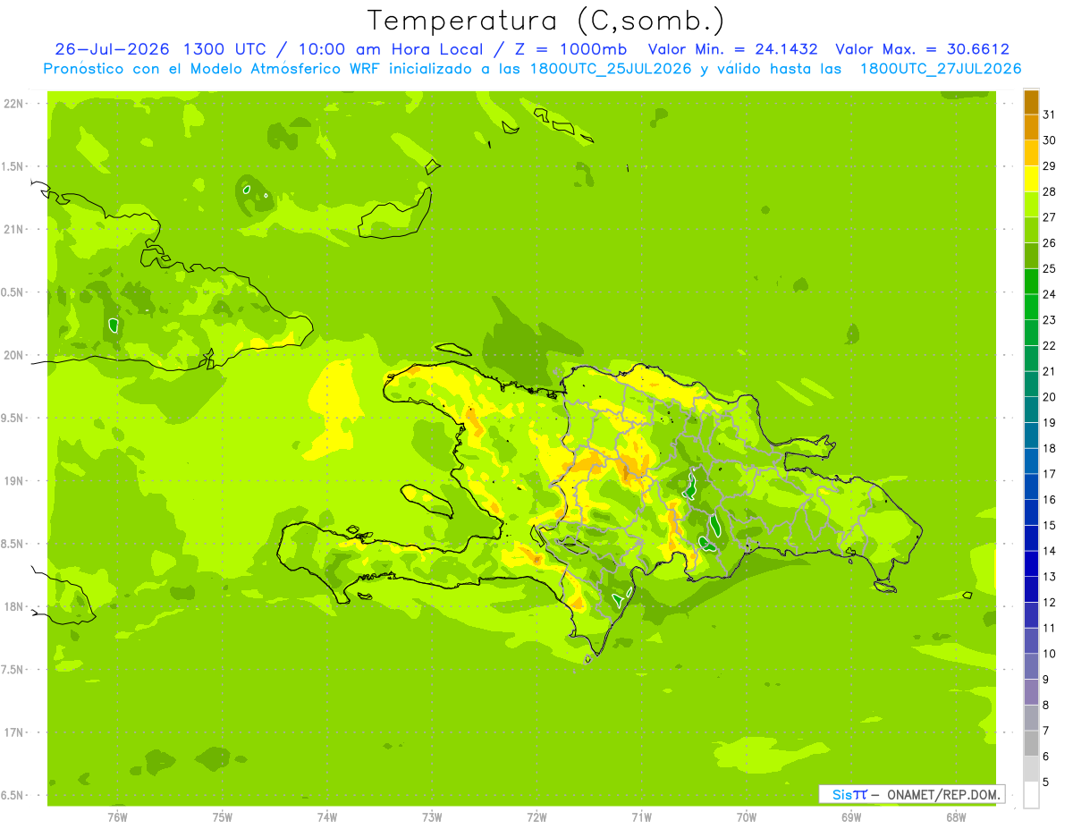Click the legend value 29
The width and height of the screenshot is (1073, 829).
pyautogui.click(x=1050, y=166)
